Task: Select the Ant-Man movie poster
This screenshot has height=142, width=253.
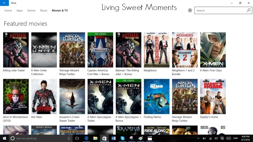Action: click(44, 96)
